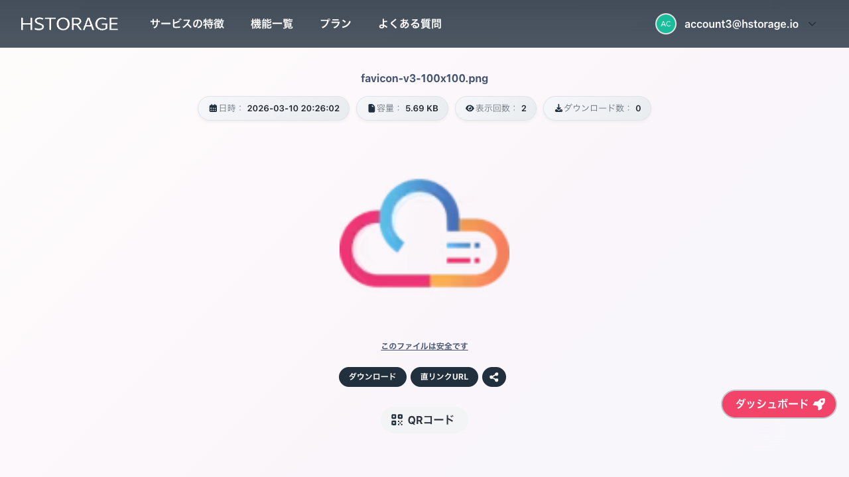Click the eye icon for 表示回数
This screenshot has width=849, height=477.
470,108
